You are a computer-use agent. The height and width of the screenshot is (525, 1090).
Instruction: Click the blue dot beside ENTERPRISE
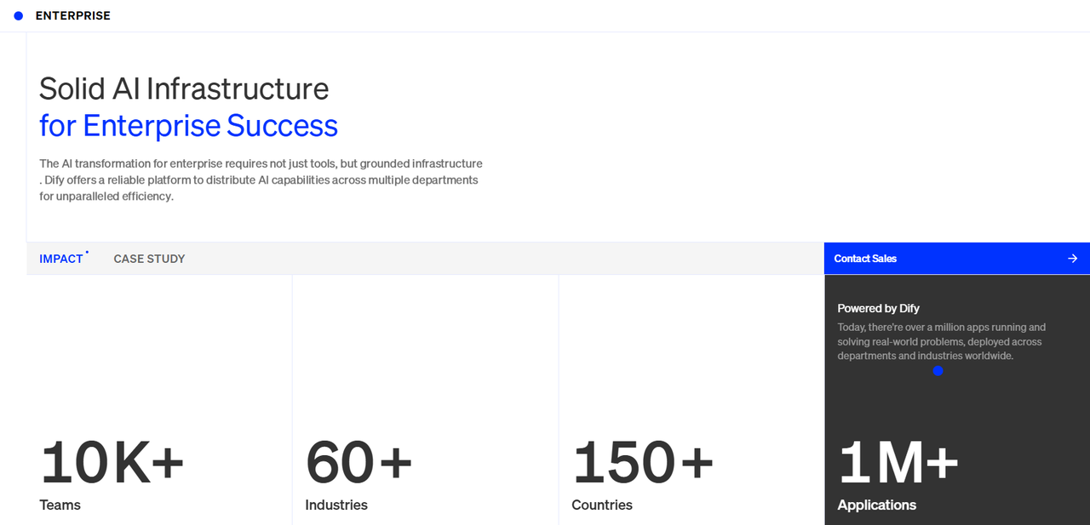[19, 16]
